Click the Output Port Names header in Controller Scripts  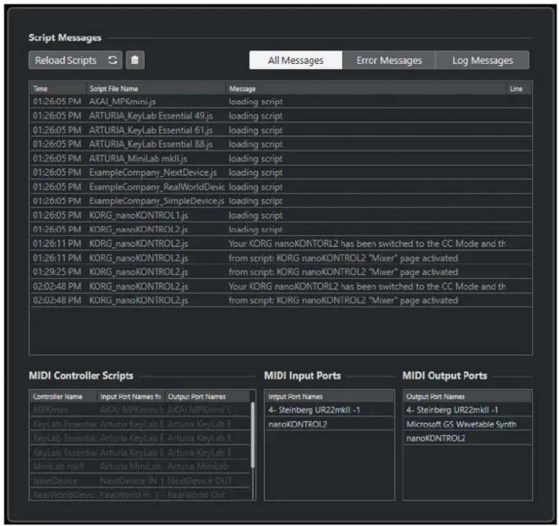207,397
